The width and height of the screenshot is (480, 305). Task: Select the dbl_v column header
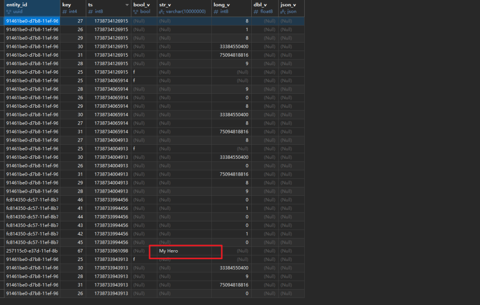point(265,8)
